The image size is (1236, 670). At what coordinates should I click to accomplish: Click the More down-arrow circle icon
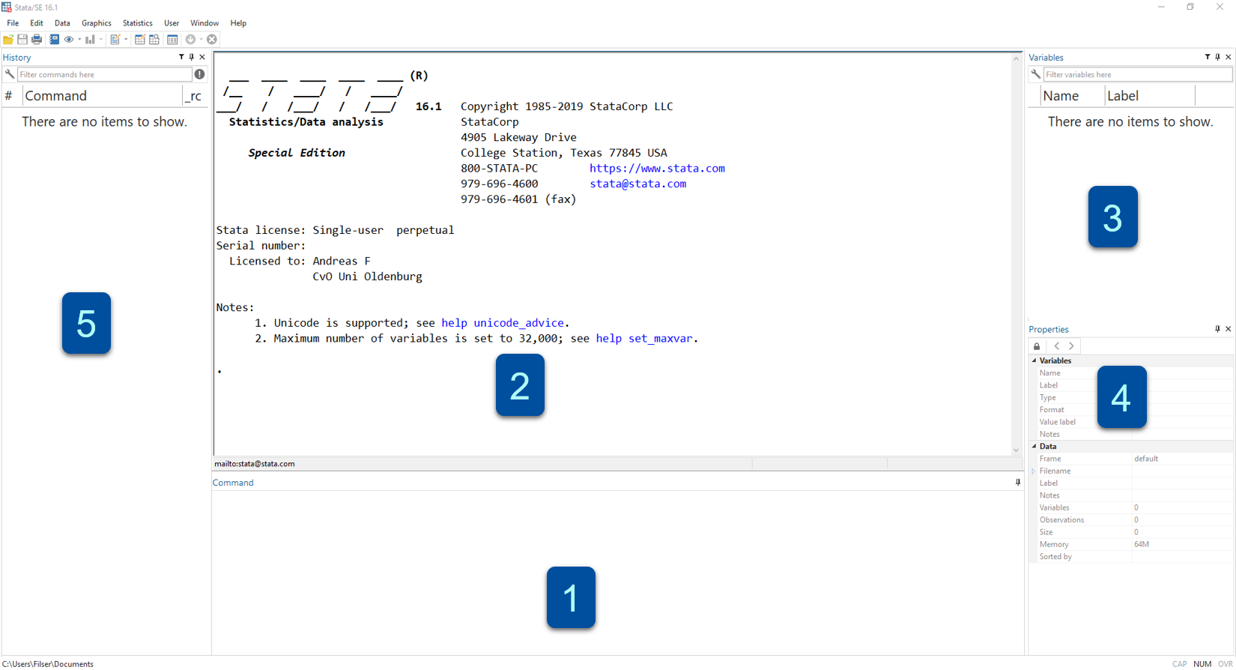190,39
